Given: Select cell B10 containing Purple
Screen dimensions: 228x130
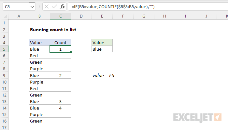Looking at the screenshot, I should pos(39,82).
